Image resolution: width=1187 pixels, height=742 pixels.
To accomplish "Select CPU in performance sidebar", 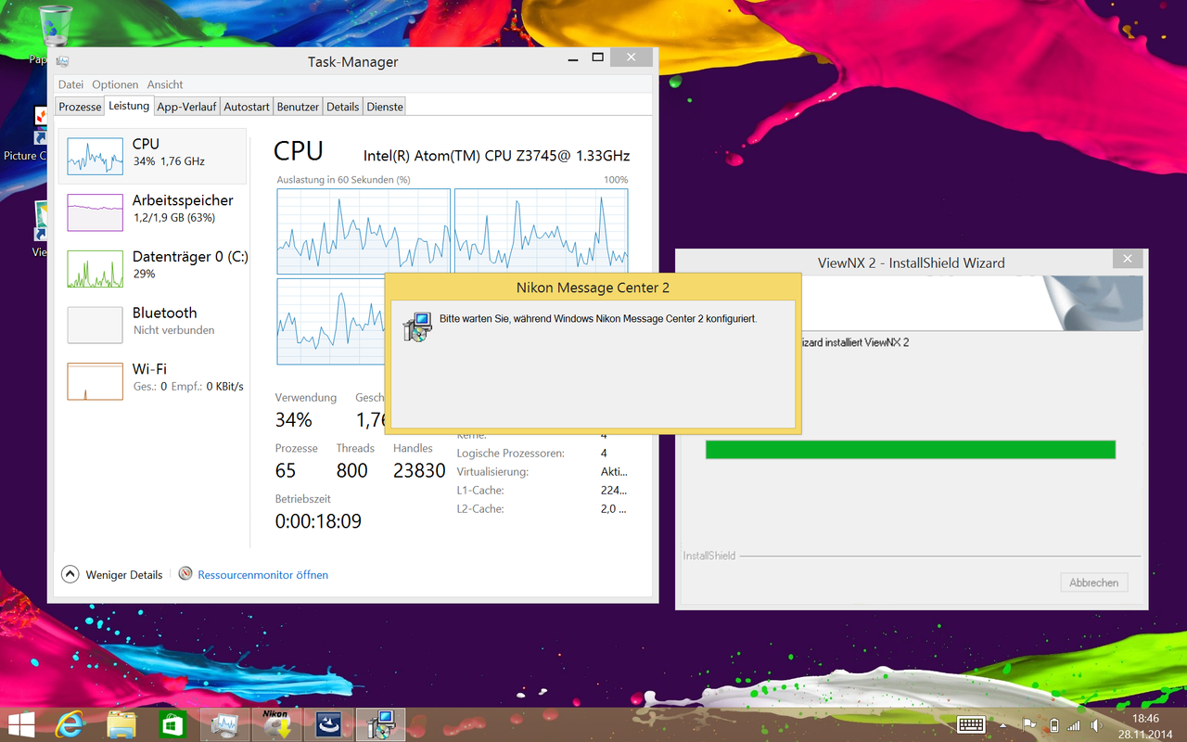I will pos(153,156).
